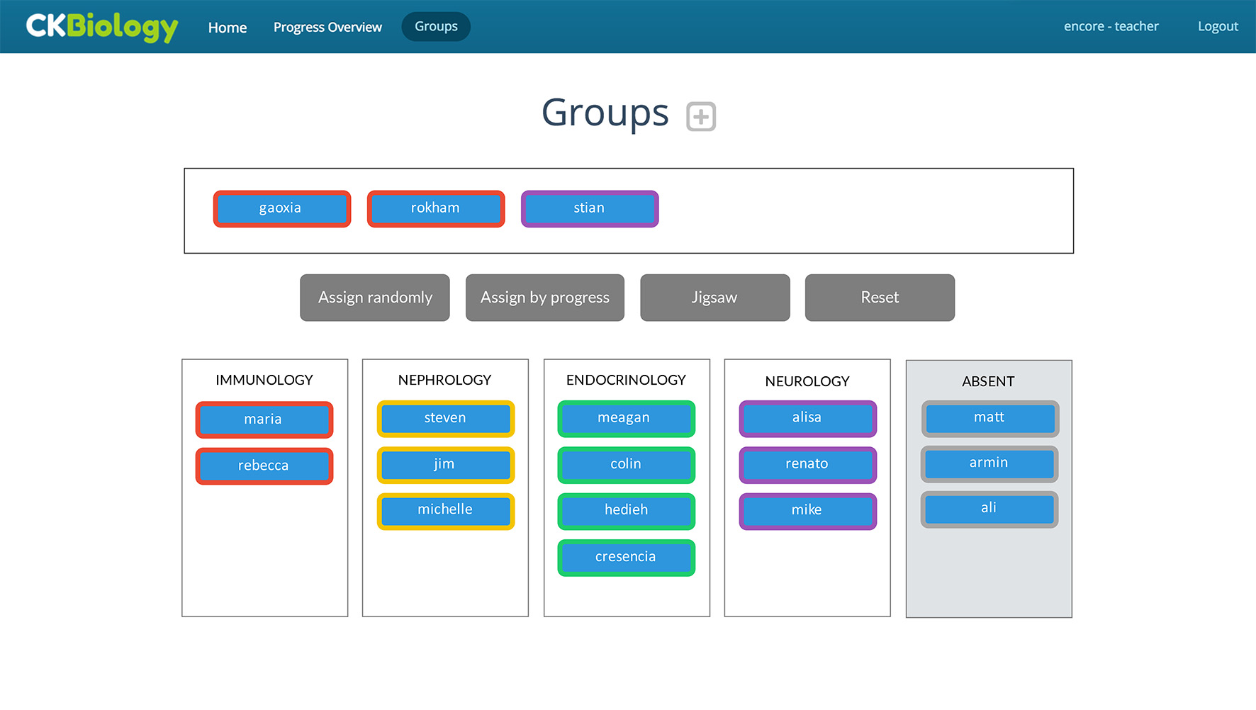Viewport: 1256px width, 710px height.
Task: Pick cresencia in the Endocrinology group
Action: tap(626, 558)
